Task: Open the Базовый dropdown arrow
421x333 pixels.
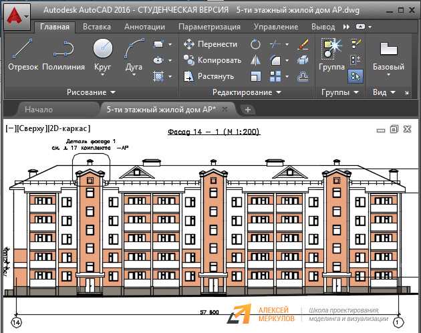Action: [388, 75]
